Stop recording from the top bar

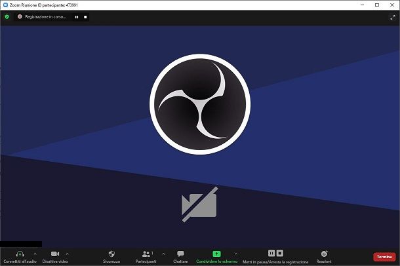(85, 17)
